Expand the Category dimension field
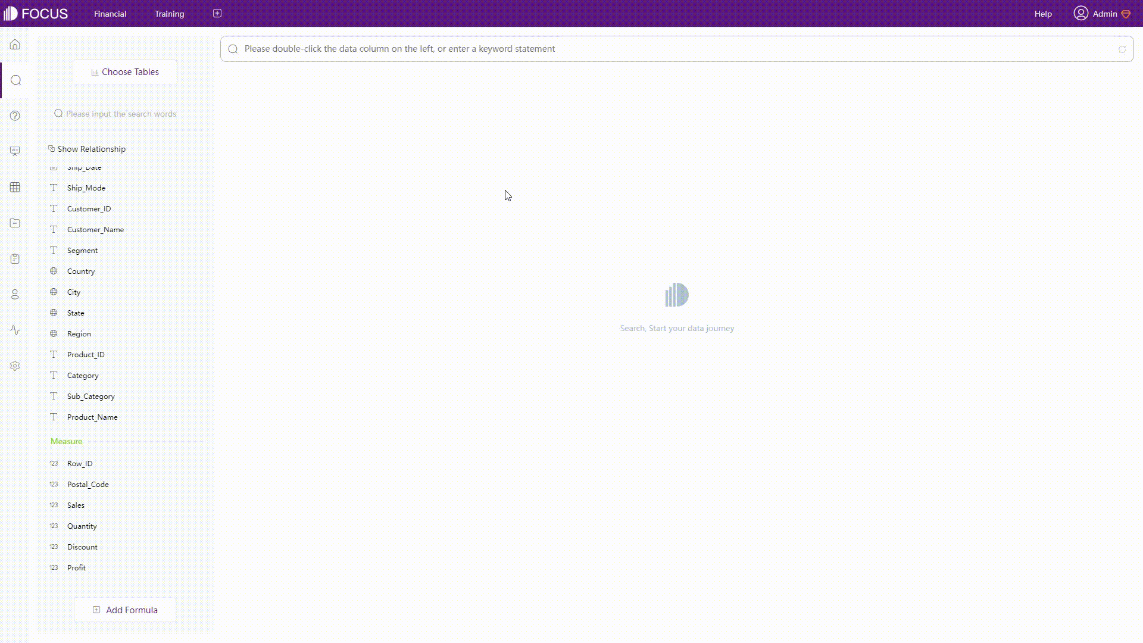The height and width of the screenshot is (643, 1143). tap(82, 375)
